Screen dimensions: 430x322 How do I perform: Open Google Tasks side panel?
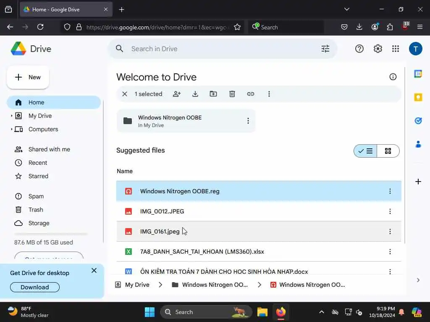pos(418,120)
